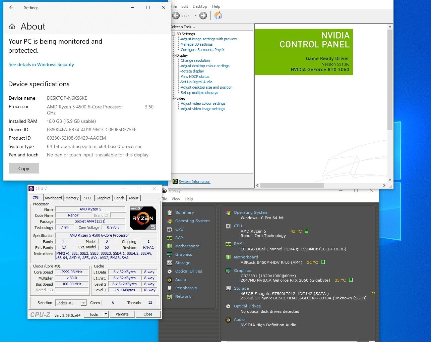Select Change resolution in NVIDIA tree

195,60
